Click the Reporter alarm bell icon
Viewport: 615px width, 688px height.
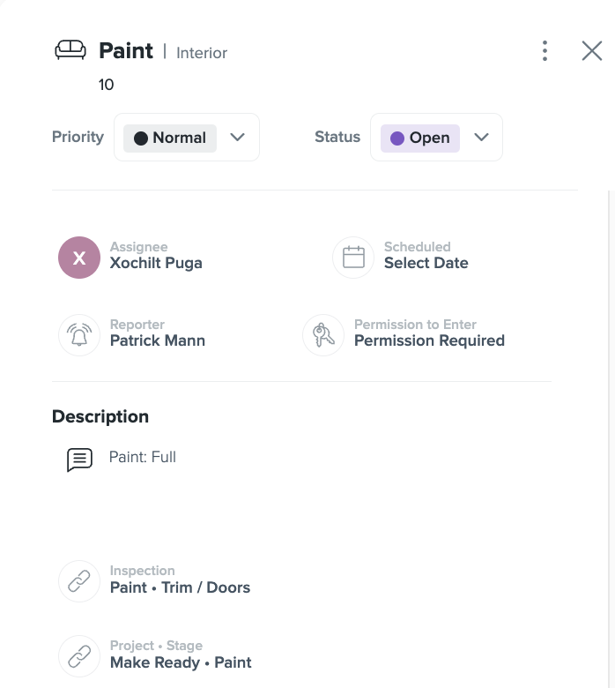point(79,335)
